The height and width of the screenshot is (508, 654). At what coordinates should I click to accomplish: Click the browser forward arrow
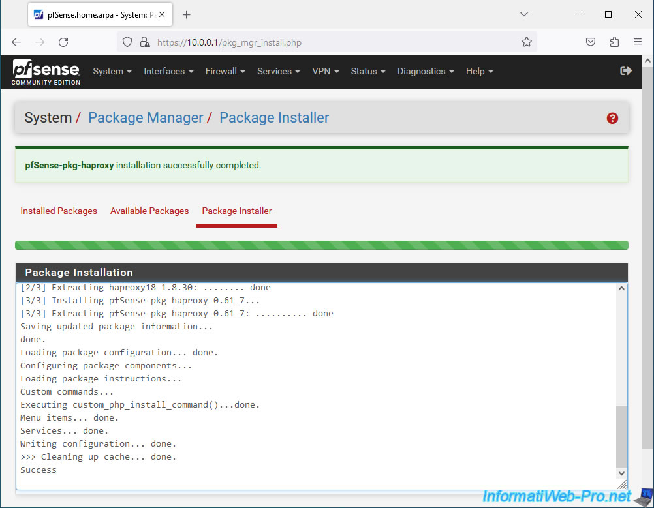pyautogui.click(x=40, y=42)
